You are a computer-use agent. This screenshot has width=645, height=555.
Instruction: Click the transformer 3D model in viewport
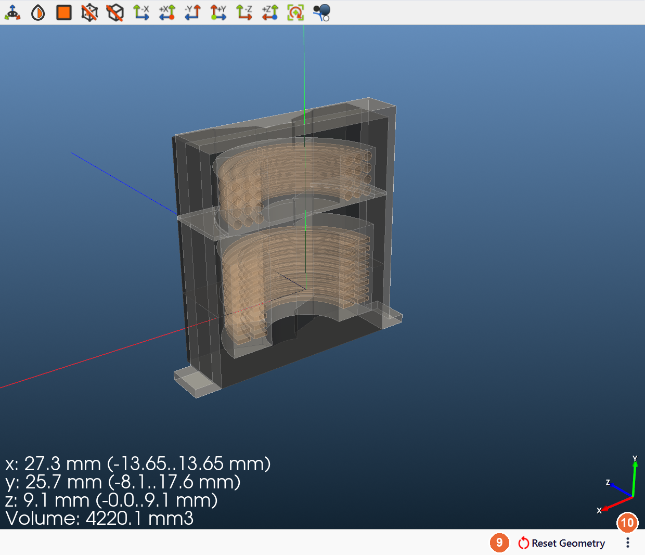287,247
